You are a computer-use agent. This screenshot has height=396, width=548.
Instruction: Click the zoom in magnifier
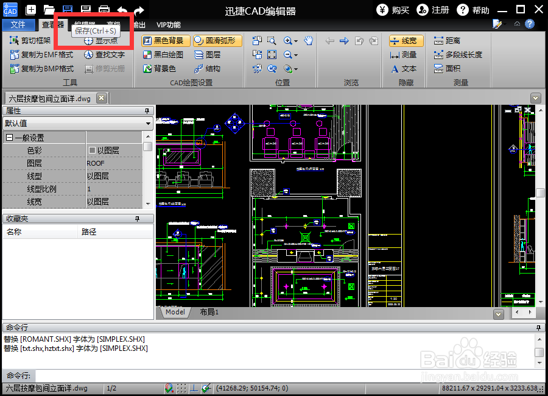(x=287, y=41)
